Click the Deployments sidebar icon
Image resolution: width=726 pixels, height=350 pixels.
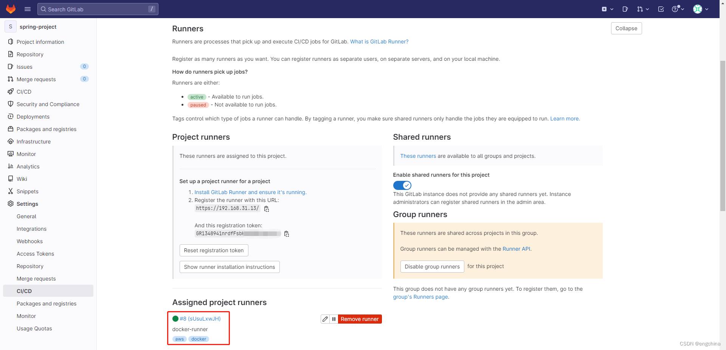pos(11,116)
